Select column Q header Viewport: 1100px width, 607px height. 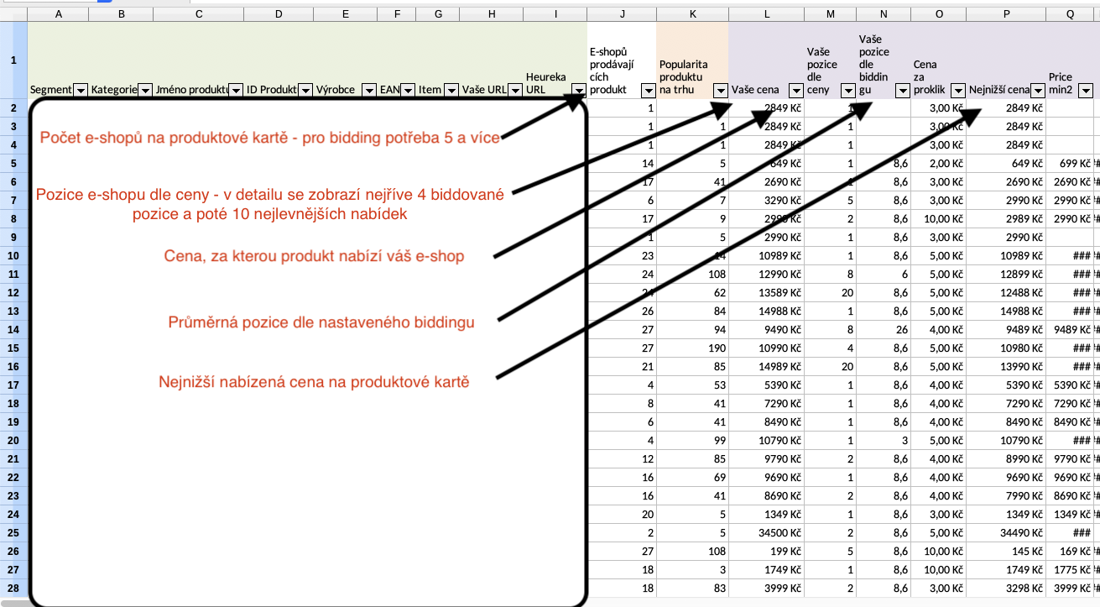1071,14
